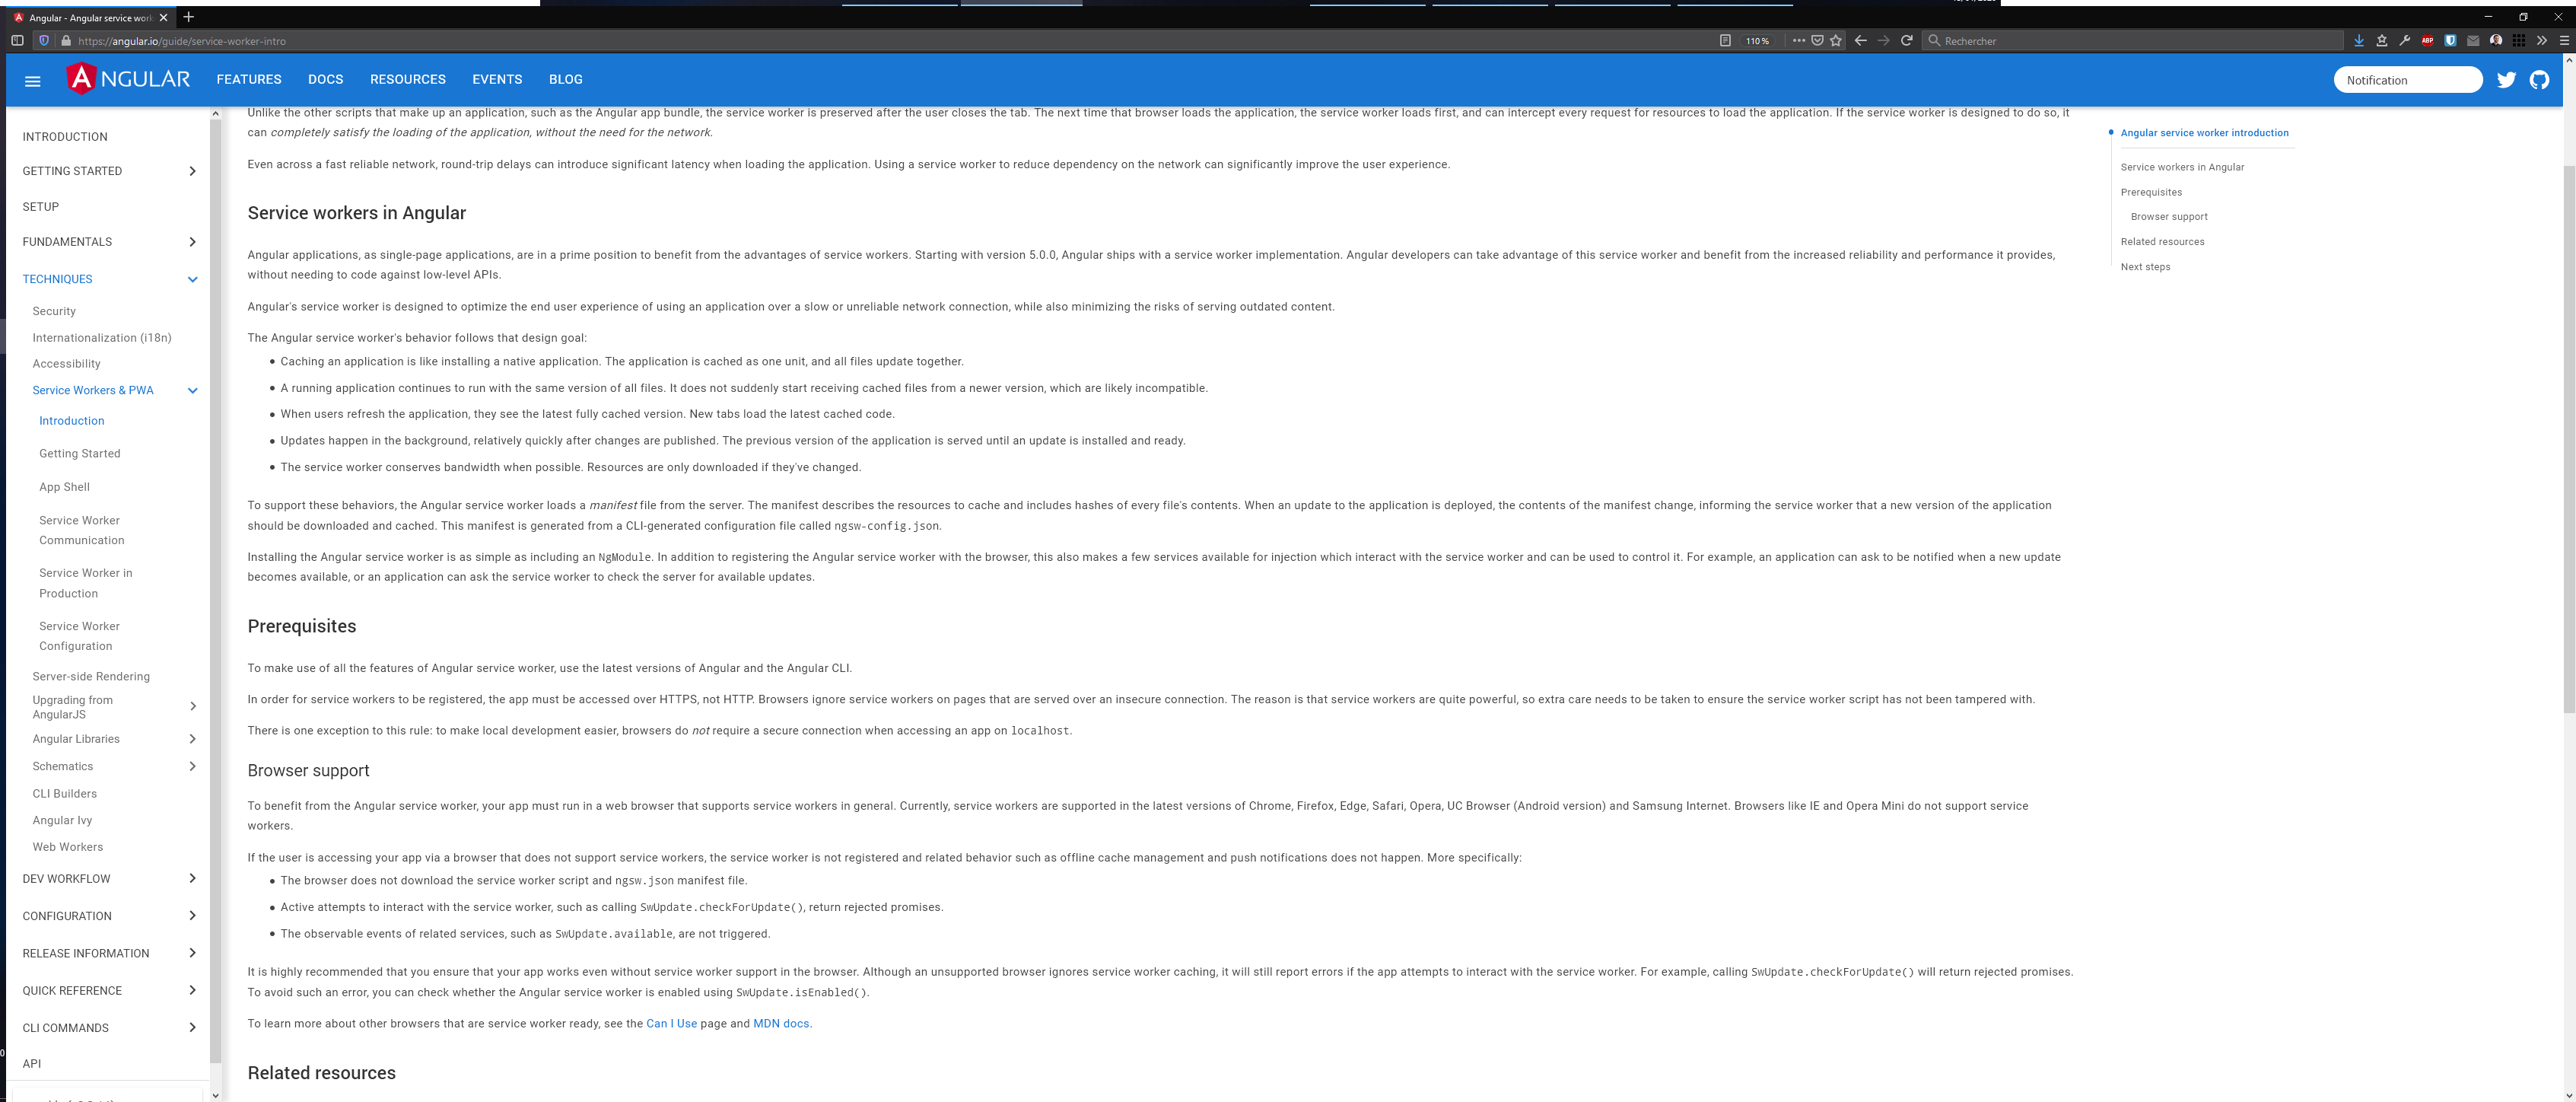This screenshot has height=1102, width=2576.
Task: Switch to the DOCS menu item
Action: click(325, 79)
